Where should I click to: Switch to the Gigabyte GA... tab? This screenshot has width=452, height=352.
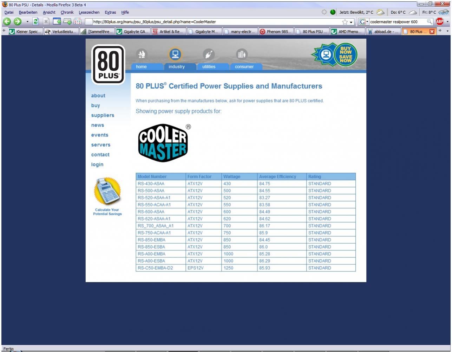click(132, 31)
